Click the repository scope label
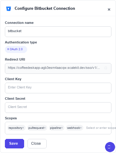The width and height of the screenshot is (116, 153). click(x=15, y=128)
